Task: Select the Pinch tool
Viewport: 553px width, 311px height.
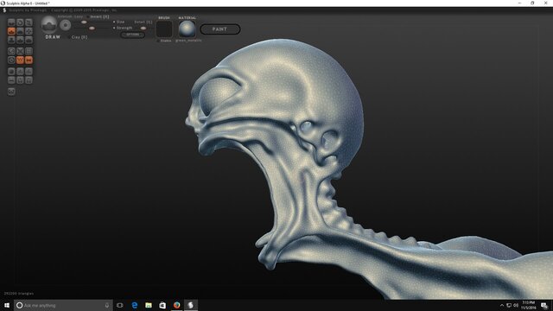Action: [x=20, y=40]
